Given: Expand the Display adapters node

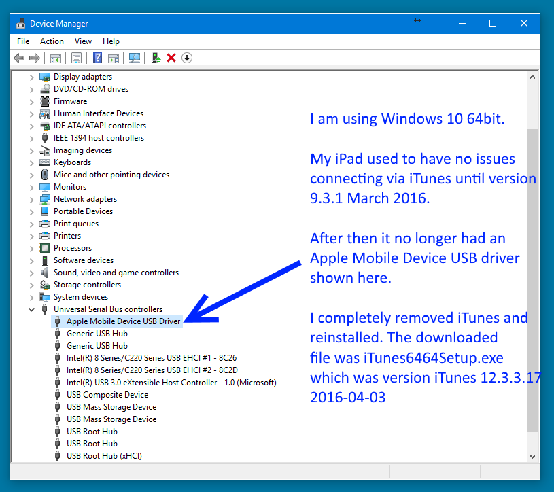Looking at the screenshot, I should point(31,77).
